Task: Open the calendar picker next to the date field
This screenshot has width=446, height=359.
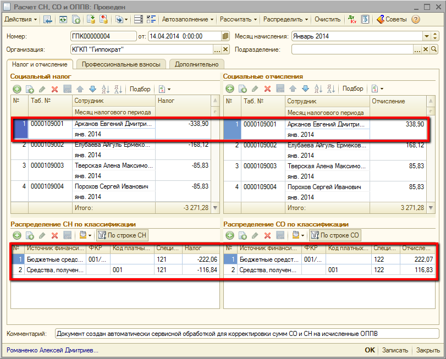Action: click(x=225, y=36)
